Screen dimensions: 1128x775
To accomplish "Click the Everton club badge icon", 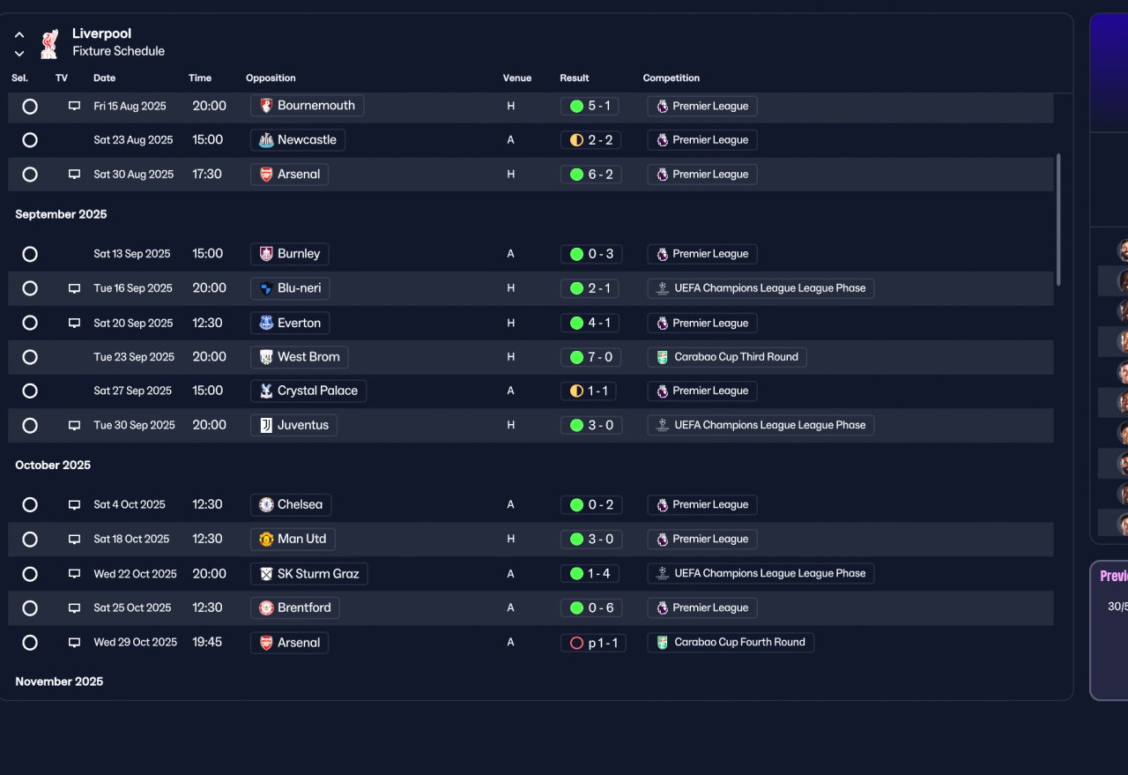I will (x=266, y=323).
